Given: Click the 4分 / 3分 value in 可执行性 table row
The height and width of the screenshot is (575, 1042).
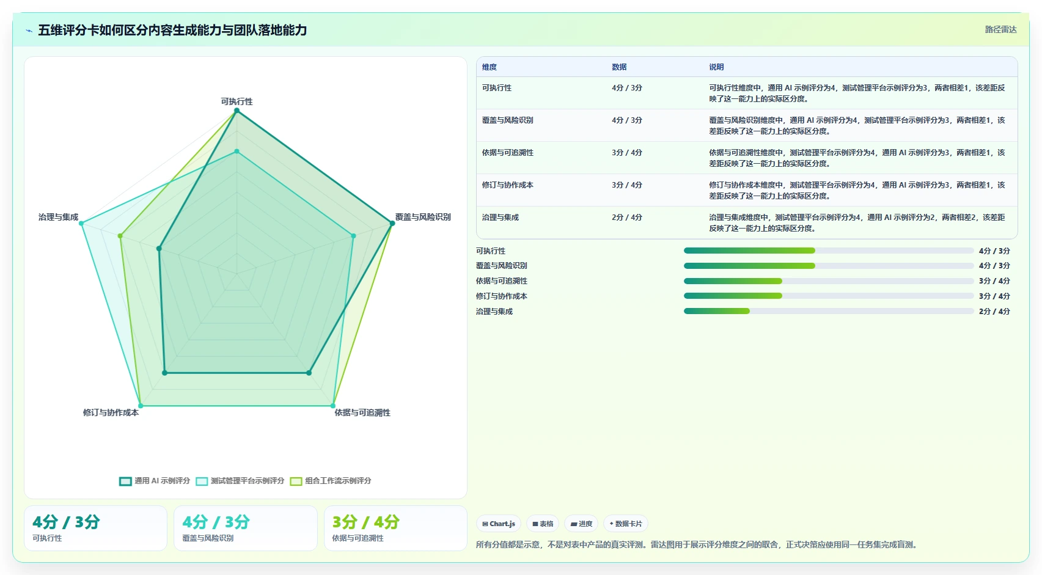Looking at the screenshot, I should point(627,88).
